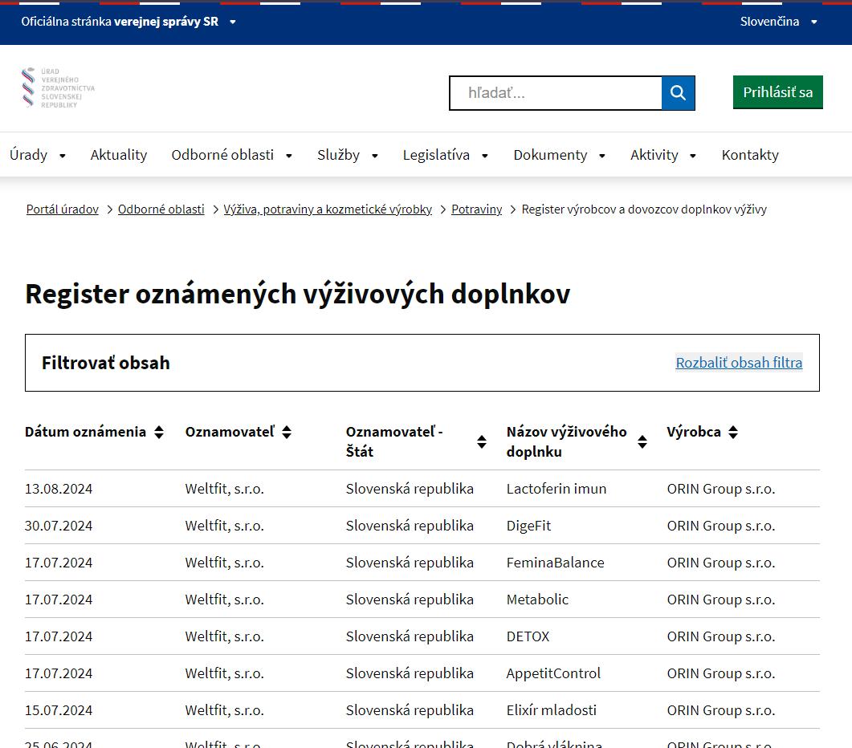Sort by Výrobca column arrows
The width and height of the screenshot is (852, 748).
click(x=732, y=433)
